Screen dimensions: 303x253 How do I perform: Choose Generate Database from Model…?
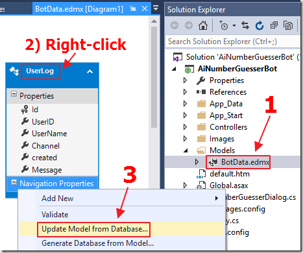[x=121, y=243]
